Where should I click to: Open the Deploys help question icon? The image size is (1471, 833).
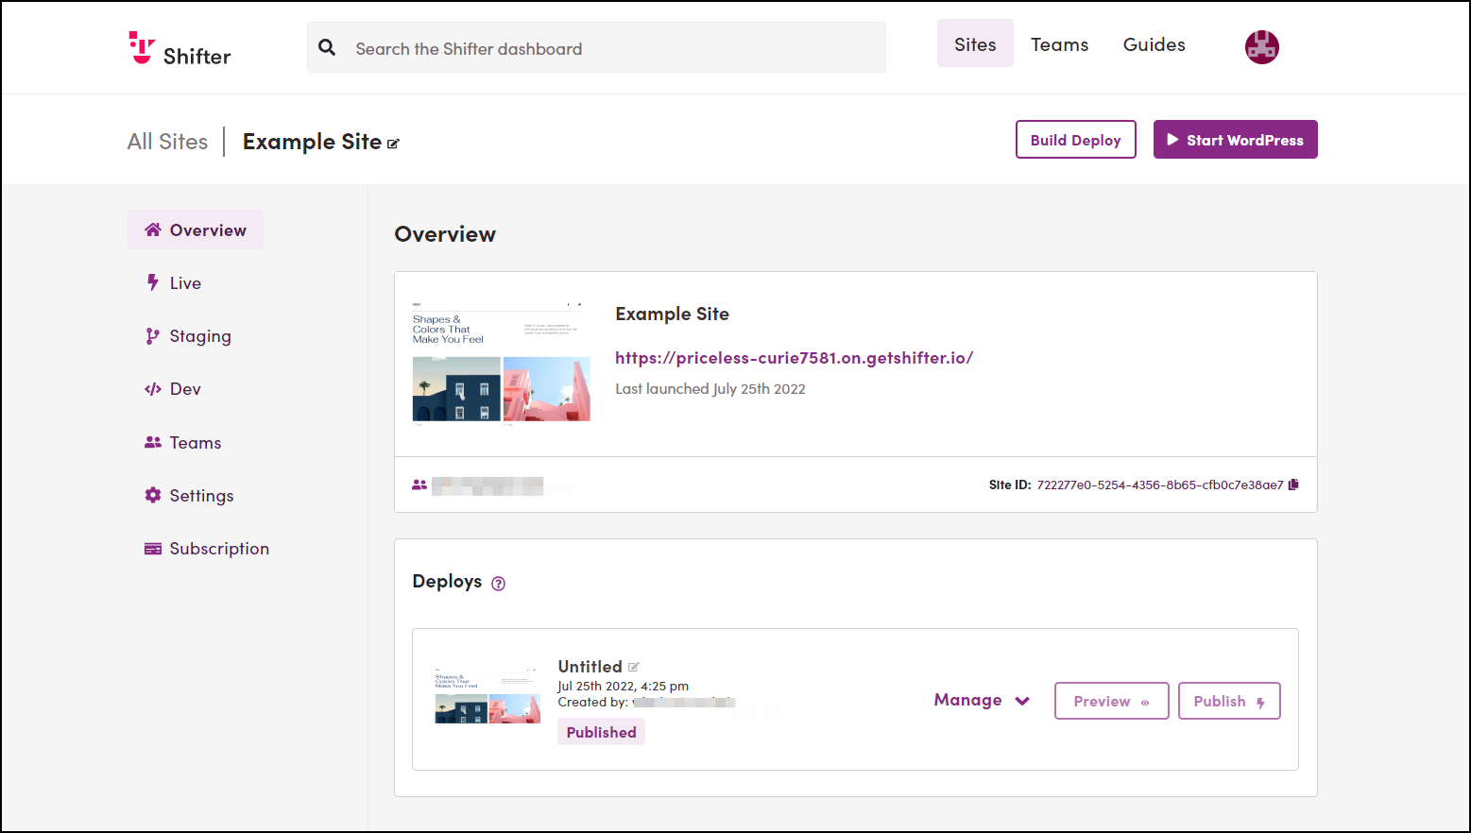tap(499, 584)
